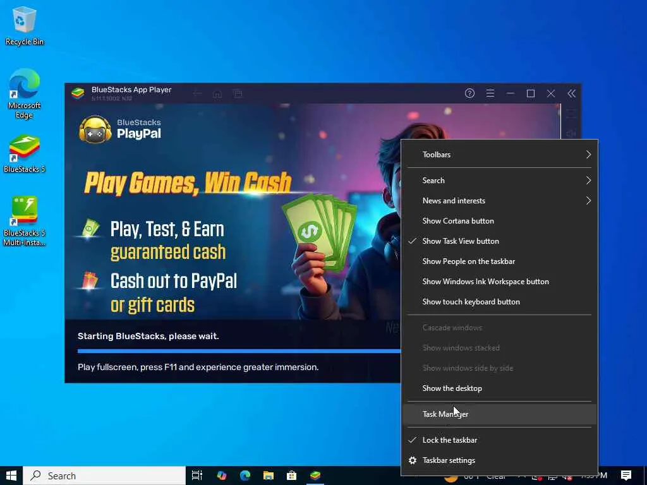This screenshot has width=647, height=485.
Task: Click Show windows side by side
Action: pos(499,368)
